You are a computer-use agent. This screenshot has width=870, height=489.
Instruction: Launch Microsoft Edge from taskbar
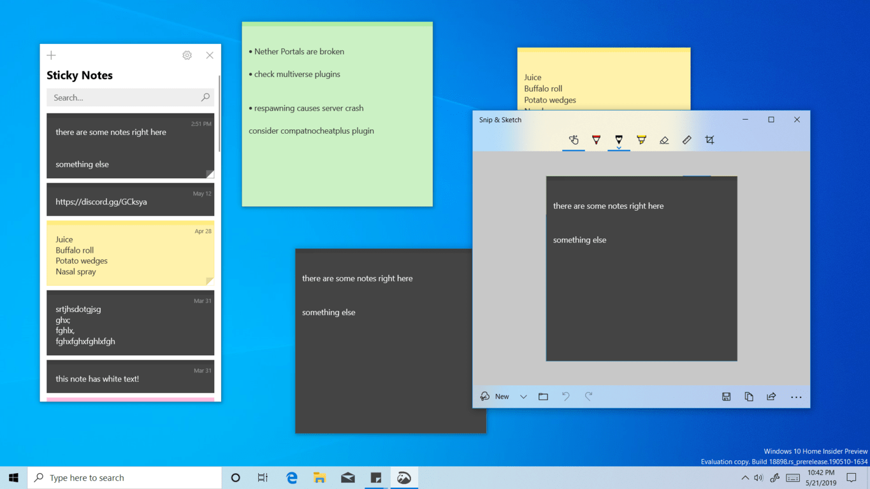(x=292, y=478)
